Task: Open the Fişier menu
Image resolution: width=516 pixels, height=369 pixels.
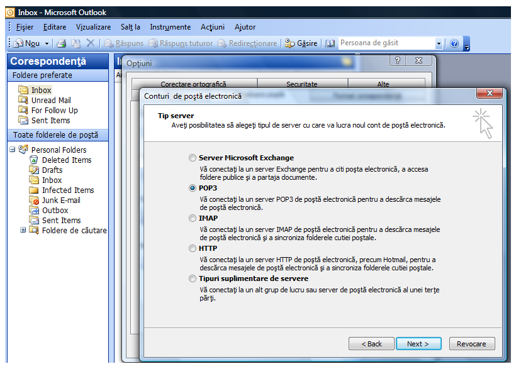Action: (x=25, y=27)
